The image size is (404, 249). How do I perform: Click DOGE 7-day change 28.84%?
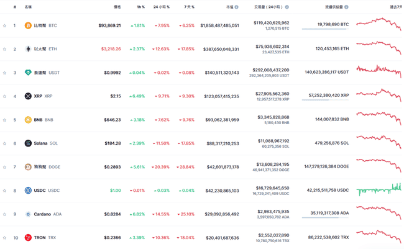click(x=185, y=167)
